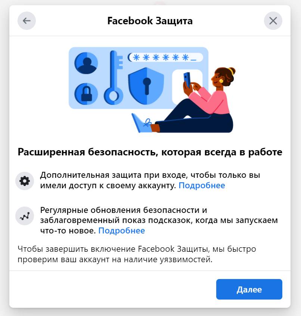Click the shield with keyhole graphic

[146, 86]
